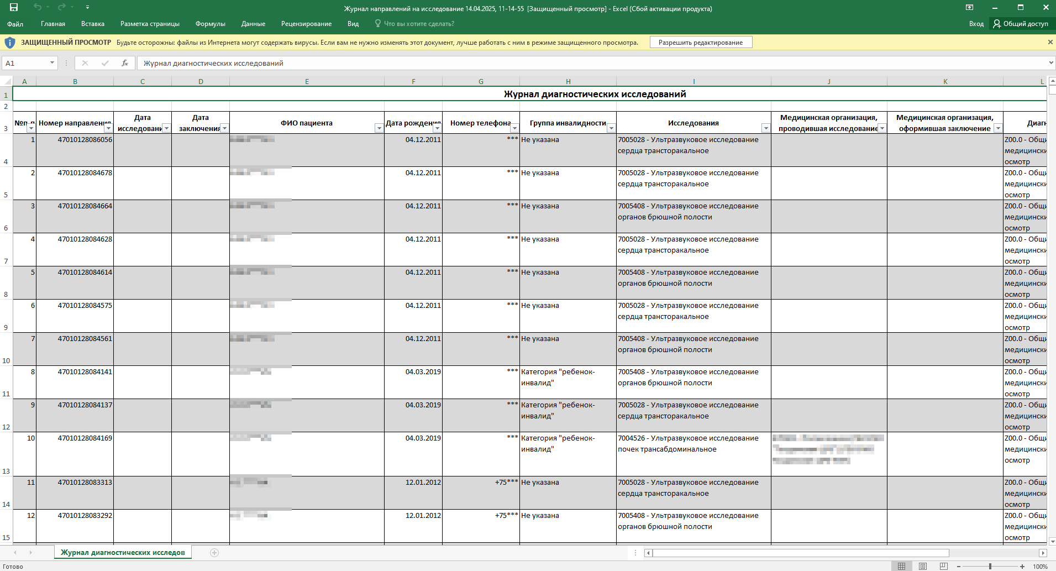Screen dimensions: 1056x571
Task: Click horizontal scrollbar left arrow
Action: click(648, 553)
